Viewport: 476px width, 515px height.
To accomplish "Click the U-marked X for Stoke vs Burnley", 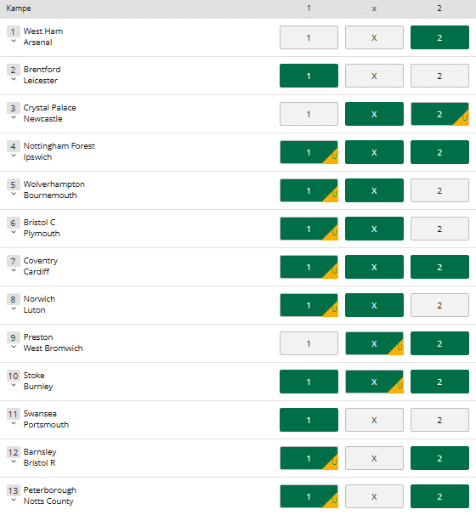I will (374, 382).
